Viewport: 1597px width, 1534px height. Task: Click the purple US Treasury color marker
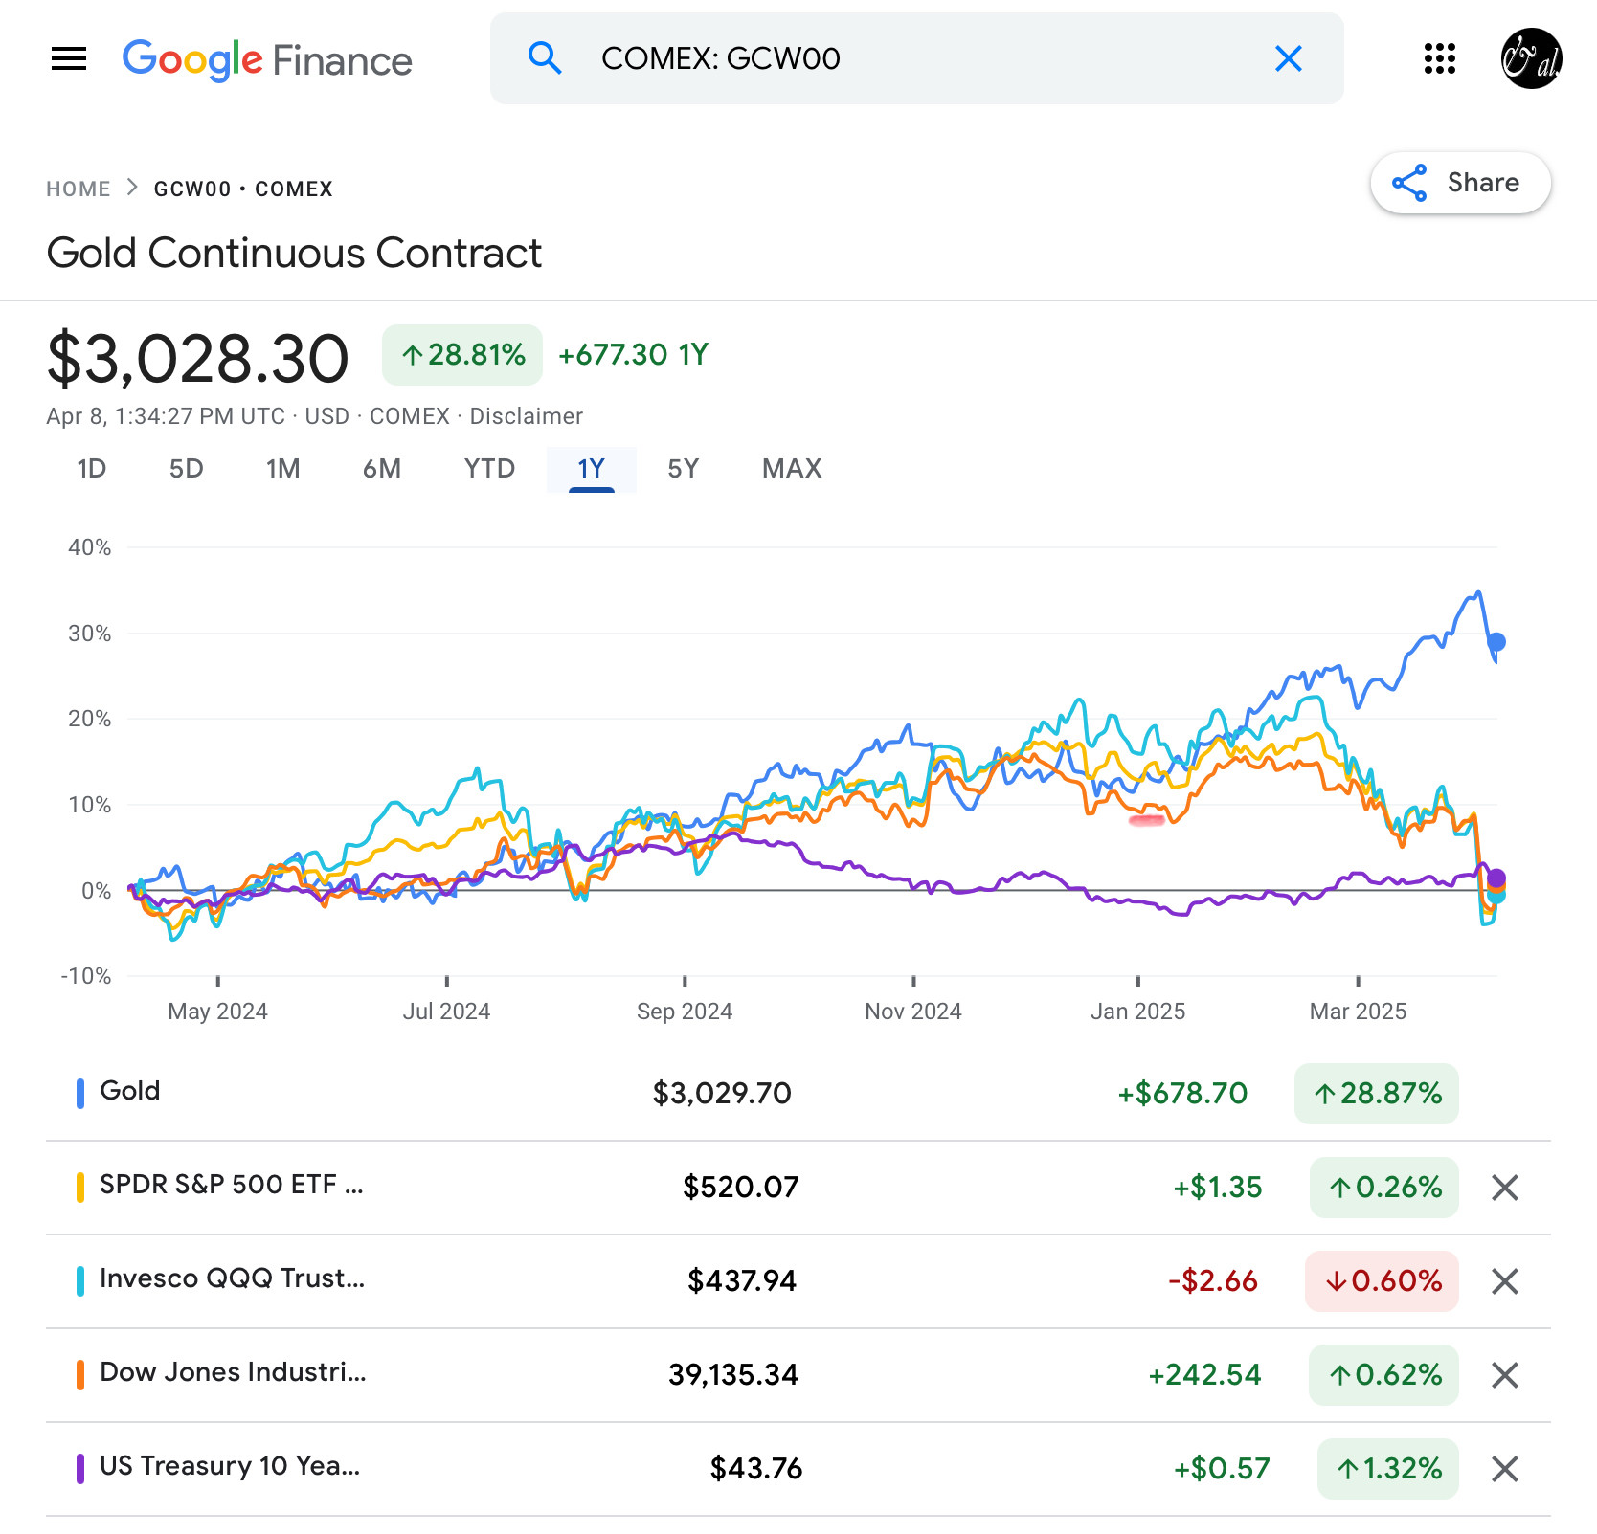click(x=80, y=1469)
